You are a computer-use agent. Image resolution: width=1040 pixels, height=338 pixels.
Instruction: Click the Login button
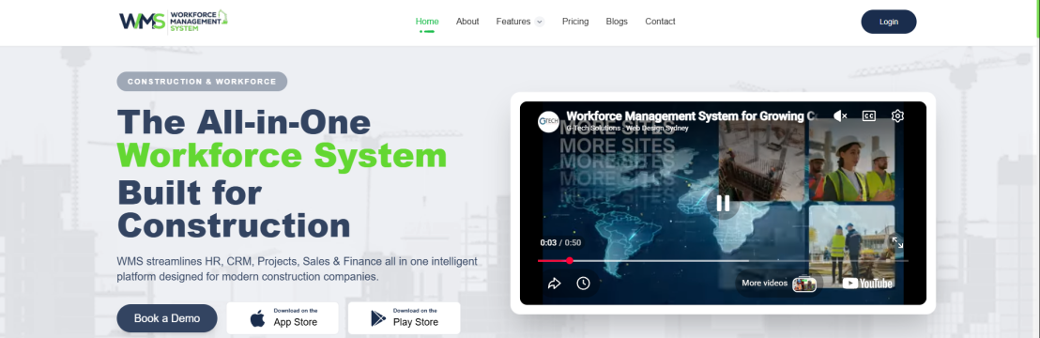[889, 22]
